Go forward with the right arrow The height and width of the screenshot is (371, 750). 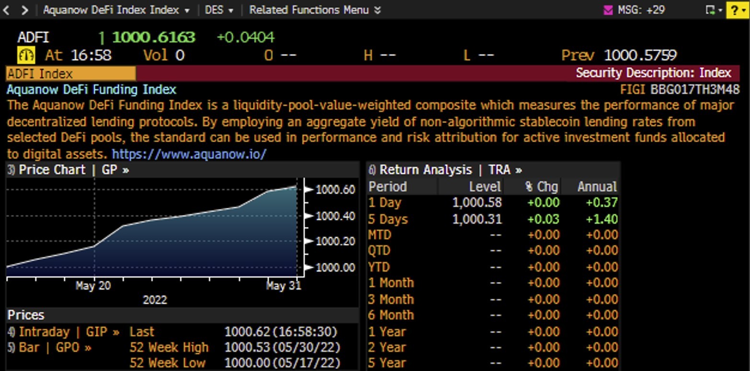[25, 10]
